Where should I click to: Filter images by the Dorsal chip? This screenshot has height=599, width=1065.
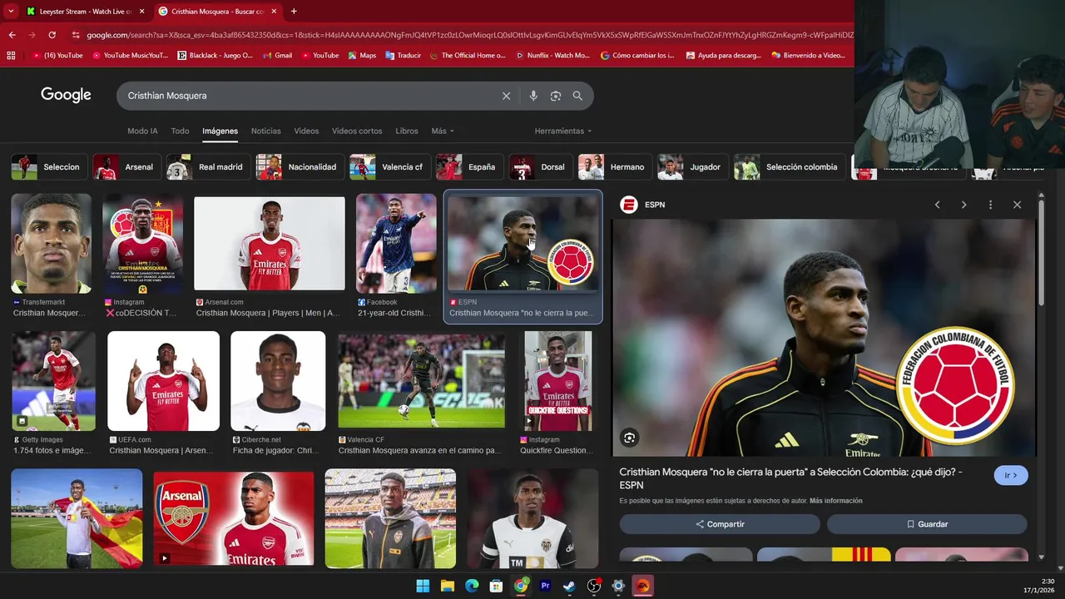click(x=540, y=167)
